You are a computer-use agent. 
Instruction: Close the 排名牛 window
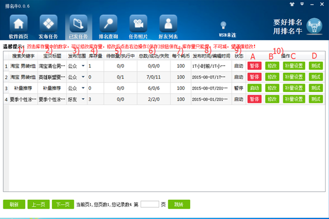(x=322, y=4)
